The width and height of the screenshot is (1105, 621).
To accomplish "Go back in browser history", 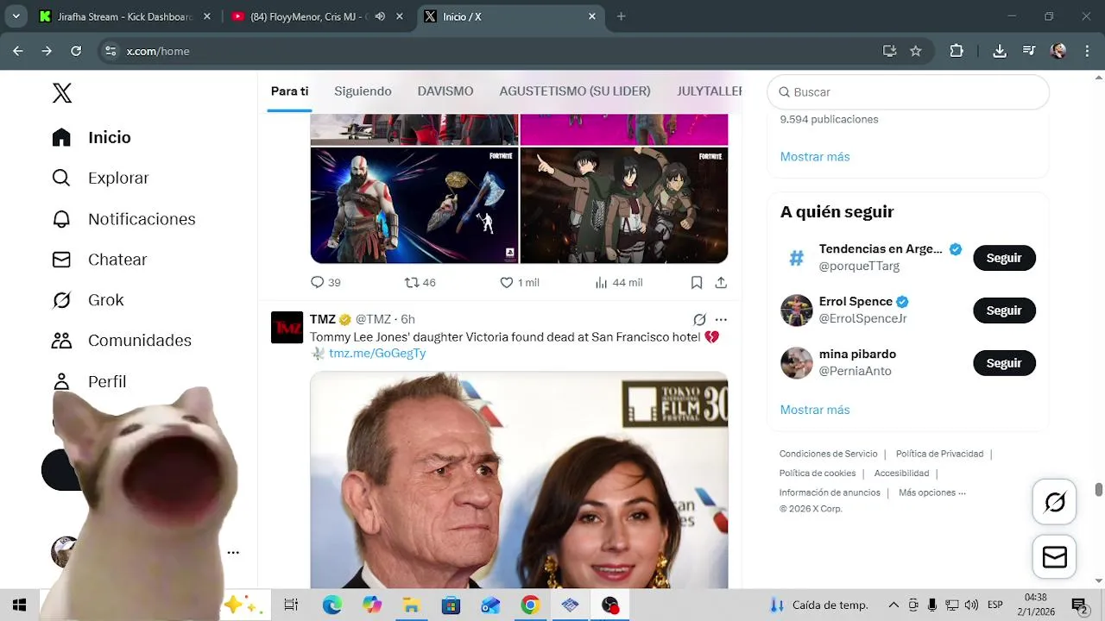I will 17,51.
